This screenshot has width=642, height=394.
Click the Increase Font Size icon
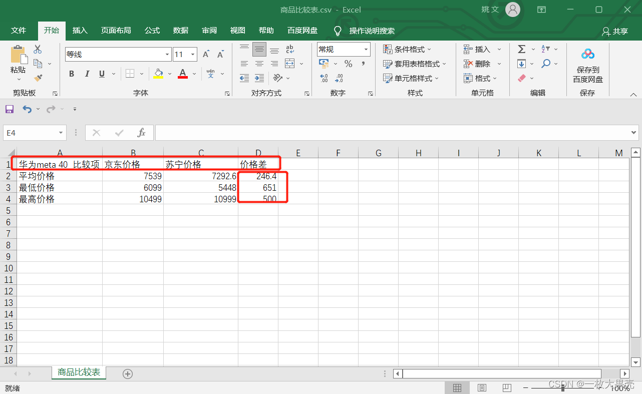(206, 55)
